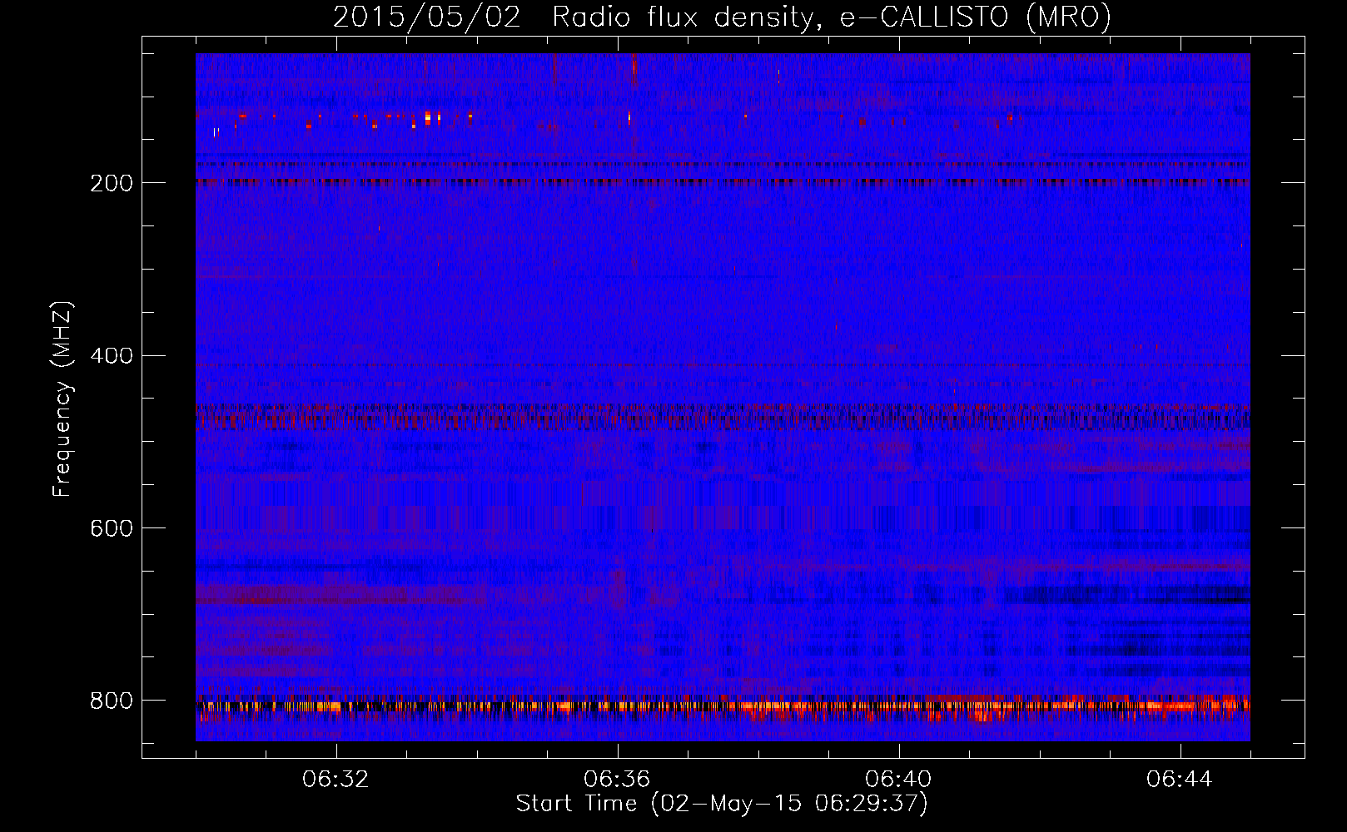Click the 'Frequency (MHZ)' axis label

coord(62,399)
